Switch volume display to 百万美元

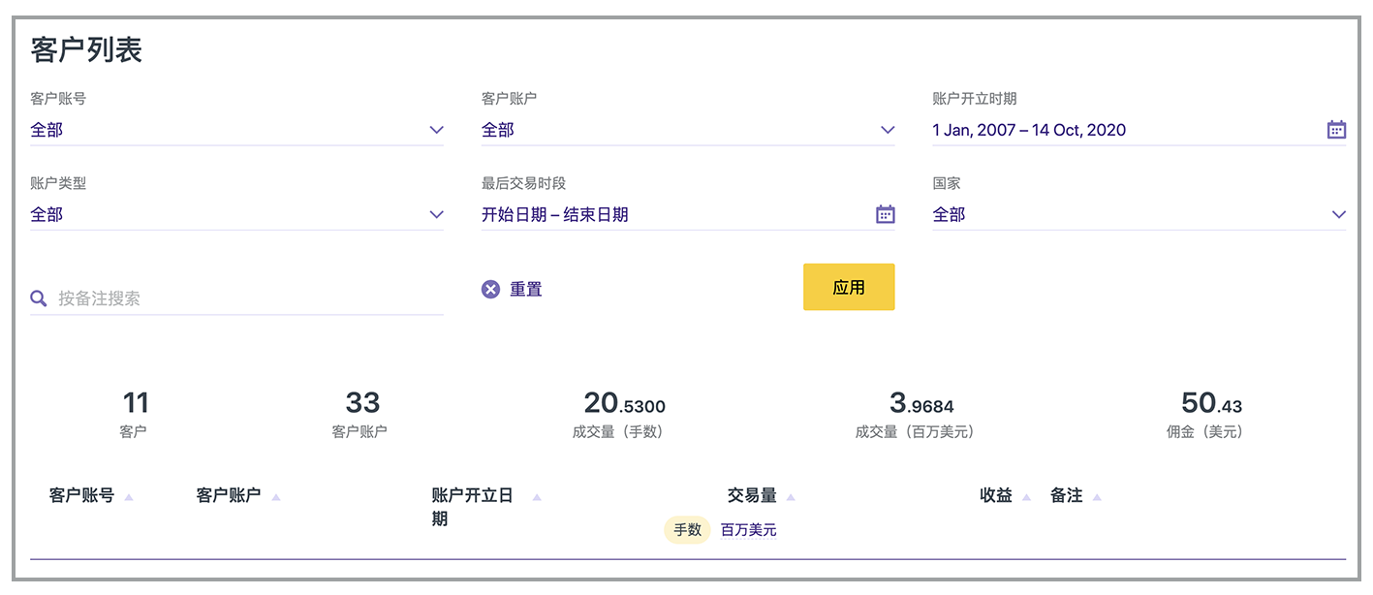coord(748,530)
